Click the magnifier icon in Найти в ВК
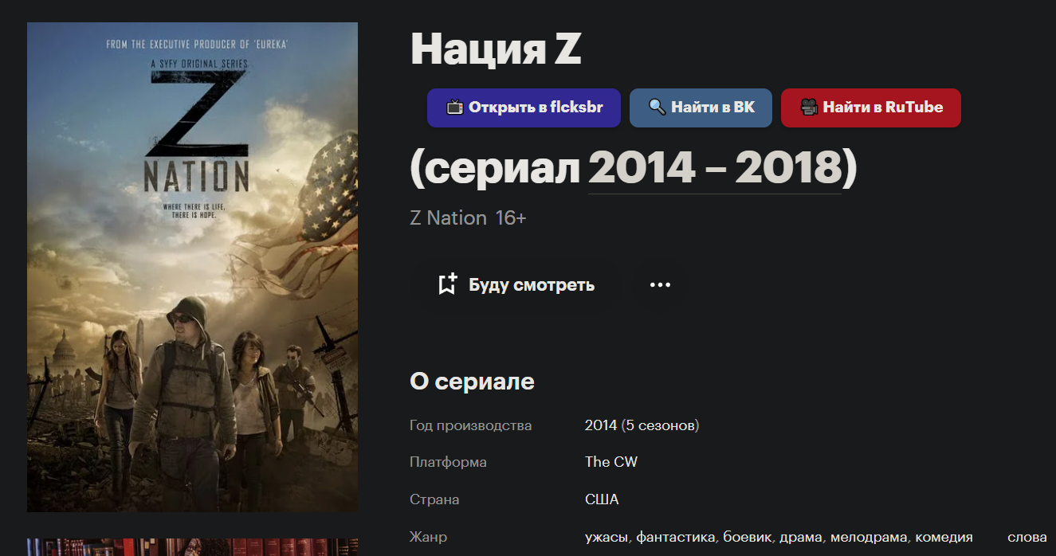Viewport: 1056px width, 556px height. point(657,108)
